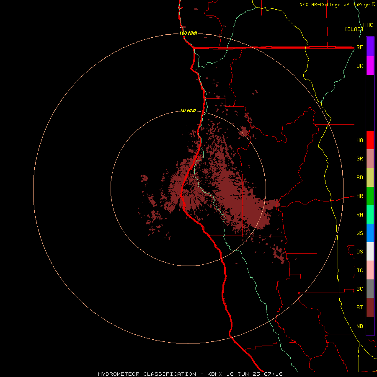Click the 'KBHX' radar site identifier

[215, 374]
